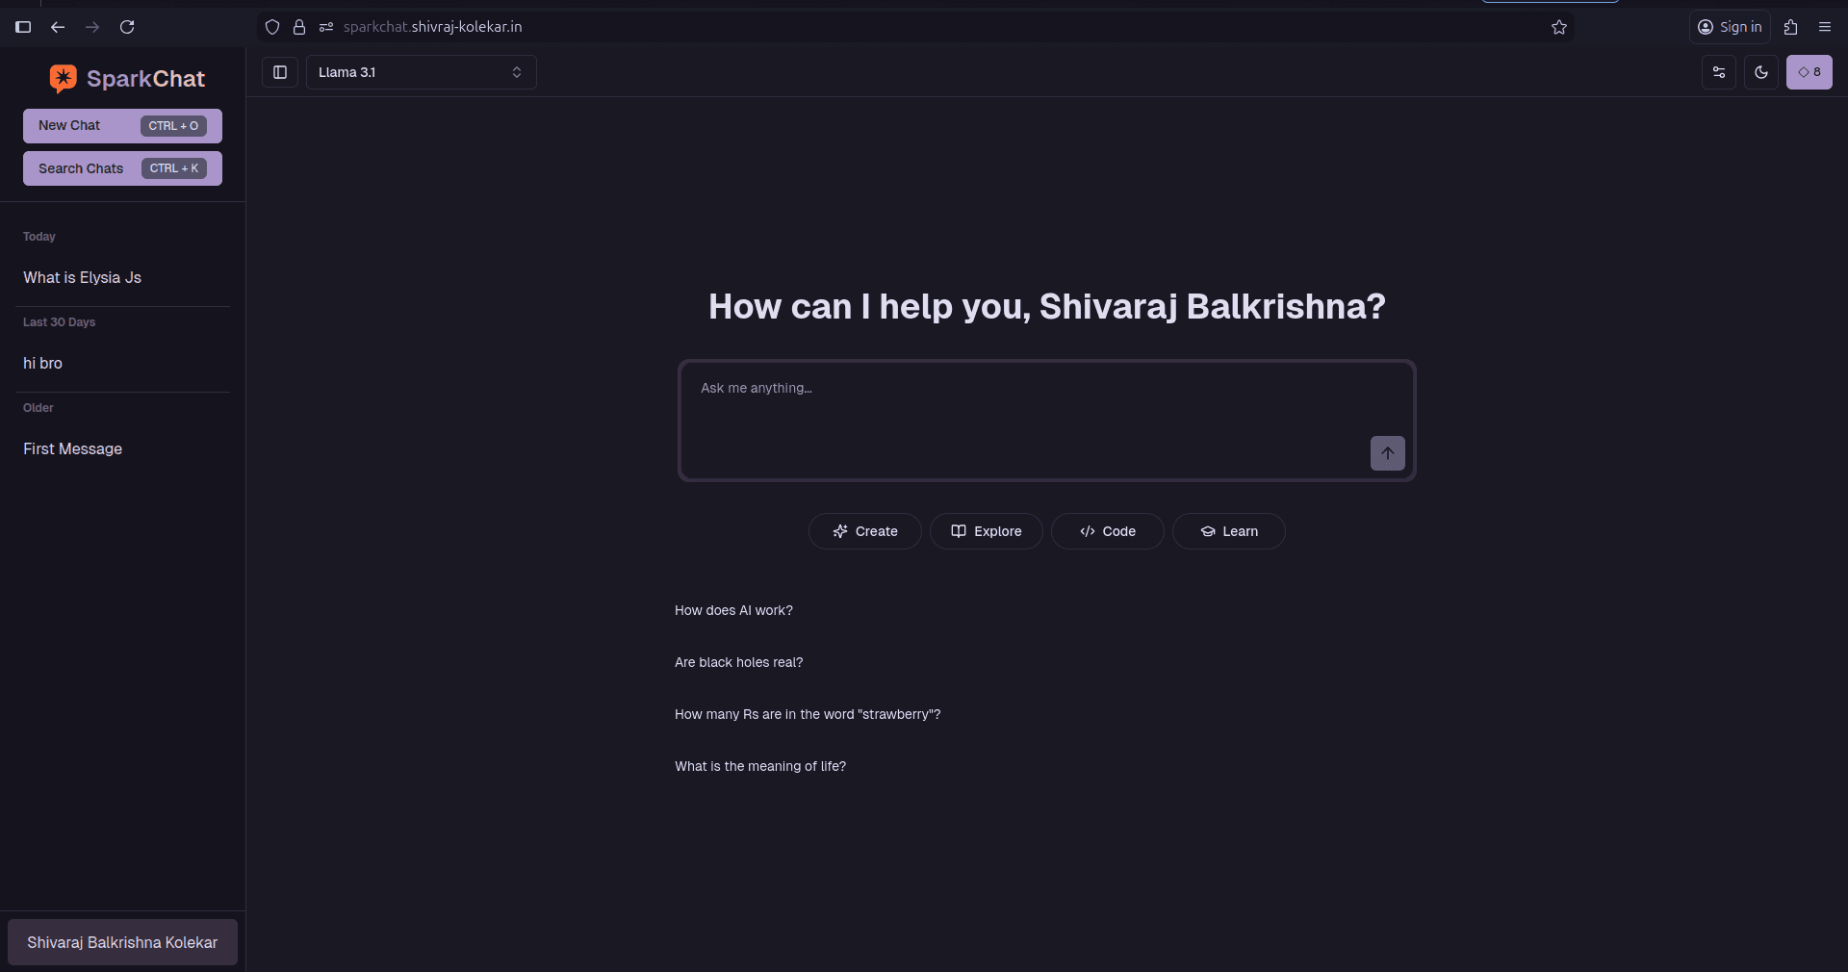Image resolution: width=1848 pixels, height=972 pixels.
Task: Pick the suggestion about strawberry Rs
Action: coord(808,714)
